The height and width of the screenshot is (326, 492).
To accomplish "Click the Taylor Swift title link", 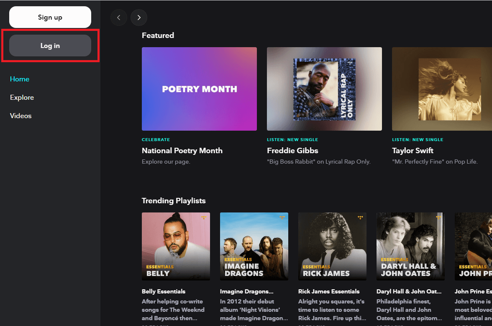I will point(413,151).
